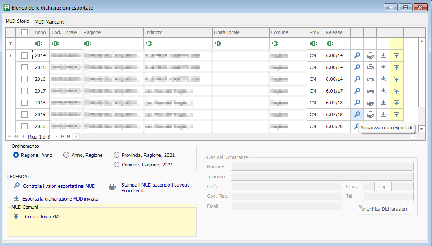The width and height of the screenshot is (432, 246).
Task: Toggle the select-all checkbox in the header
Action: click(25, 32)
